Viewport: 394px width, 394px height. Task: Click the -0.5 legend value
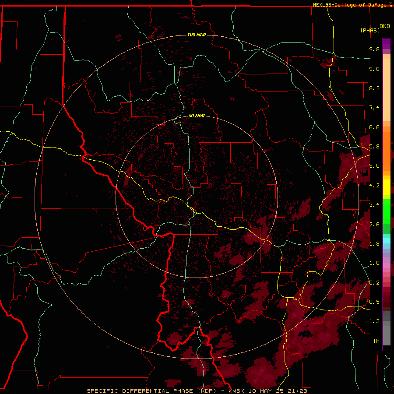tap(373, 302)
